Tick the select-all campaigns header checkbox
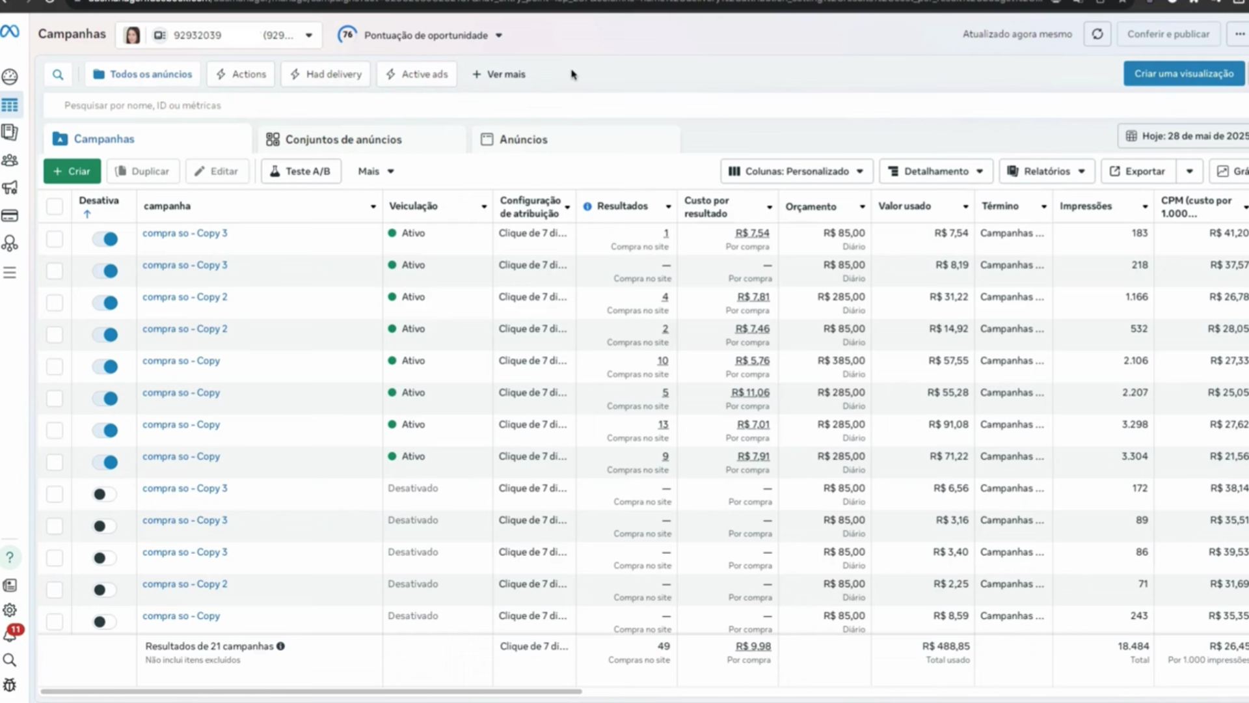Screen dimensions: 1249x703 (55, 206)
